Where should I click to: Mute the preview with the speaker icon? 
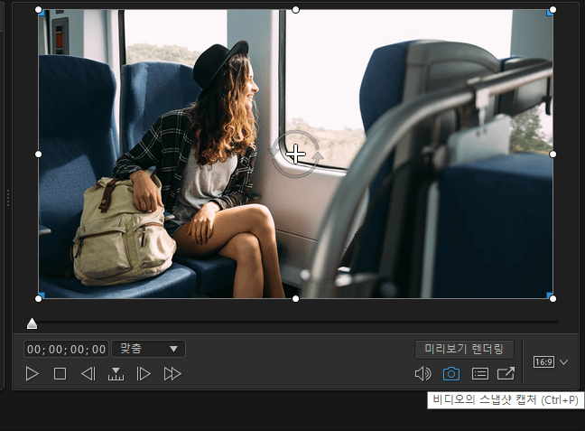(422, 374)
